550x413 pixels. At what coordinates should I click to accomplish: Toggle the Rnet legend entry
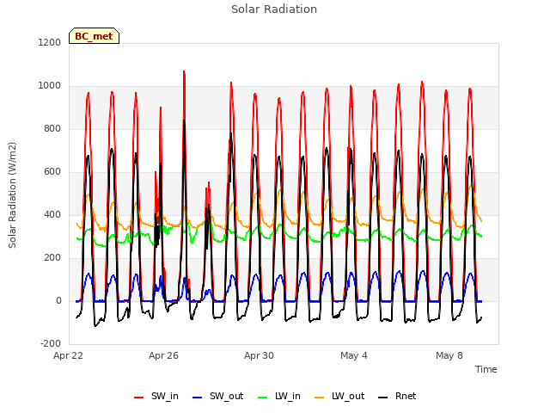[x=397, y=397]
